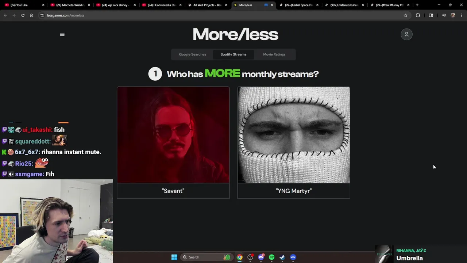
Task: Choose the "Savant" name label
Action: coord(173,191)
